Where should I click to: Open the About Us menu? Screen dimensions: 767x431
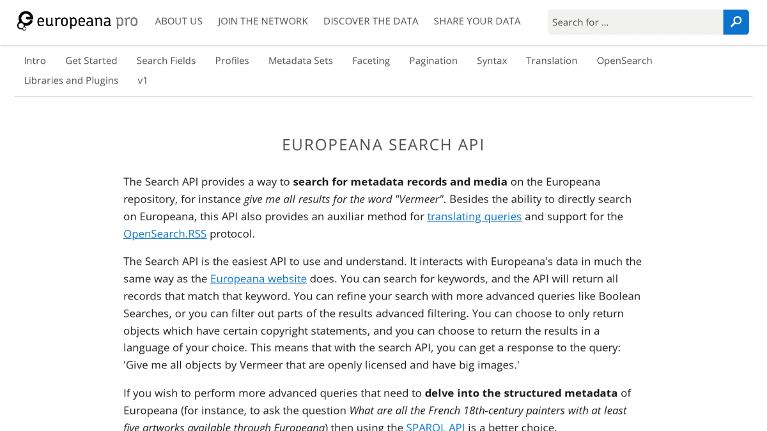coord(179,21)
